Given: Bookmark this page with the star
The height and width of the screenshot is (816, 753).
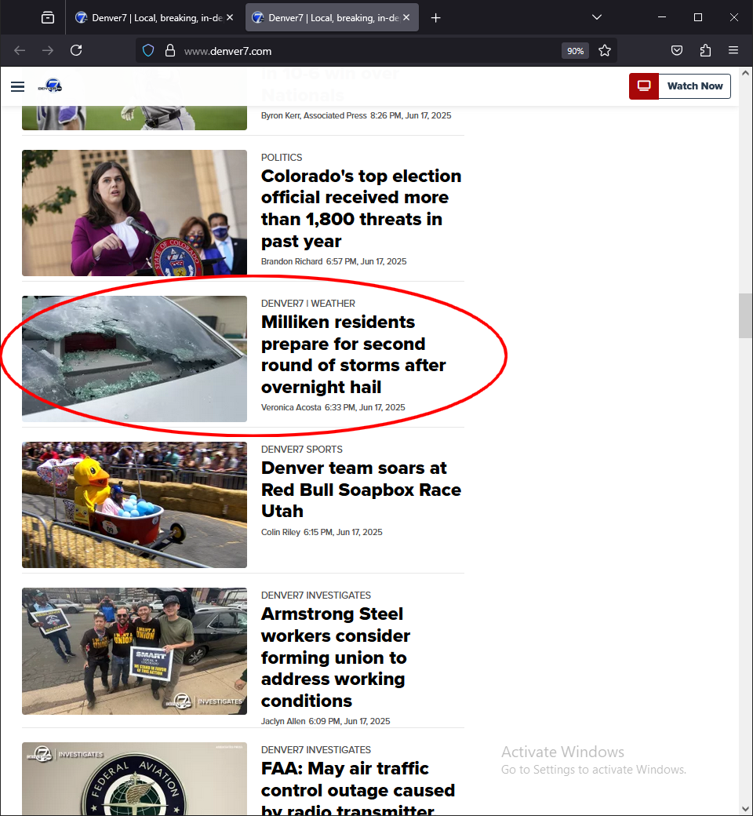Looking at the screenshot, I should (604, 50).
